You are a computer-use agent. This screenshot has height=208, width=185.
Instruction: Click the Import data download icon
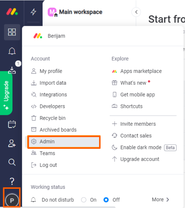[x=34, y=83]
